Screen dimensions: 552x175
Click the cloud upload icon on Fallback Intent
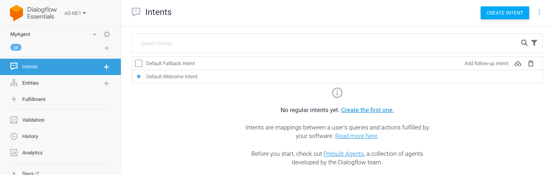pos(518,64)
